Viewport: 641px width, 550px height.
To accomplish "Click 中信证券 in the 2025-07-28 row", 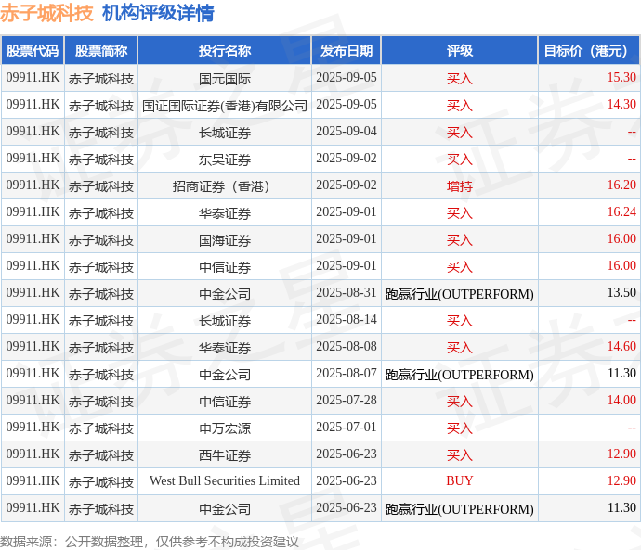I will (225, 401).
